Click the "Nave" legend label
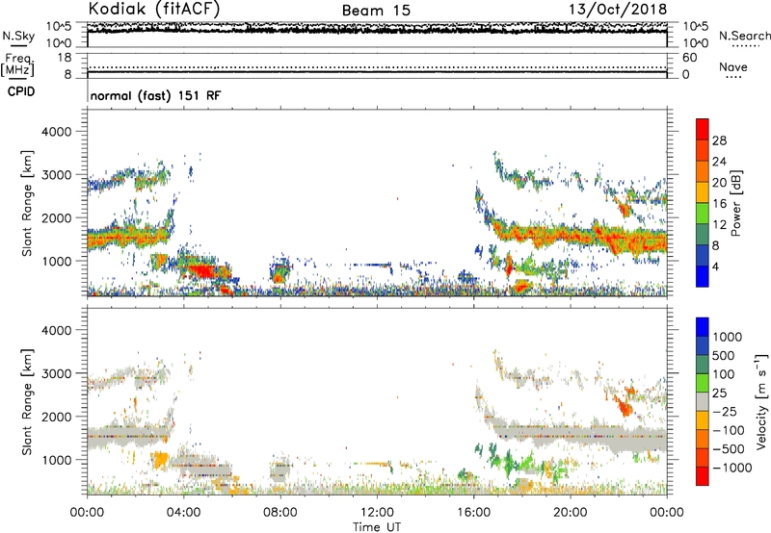The height and width of the screenshot is (533, 771). [733, 66]
